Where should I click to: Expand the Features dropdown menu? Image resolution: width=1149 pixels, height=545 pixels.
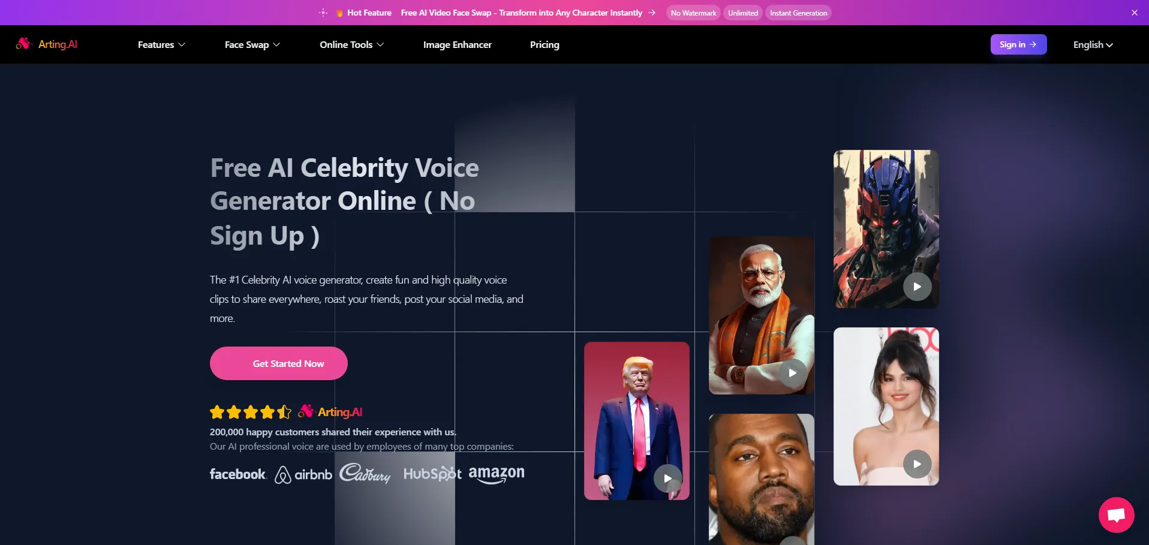161,44
